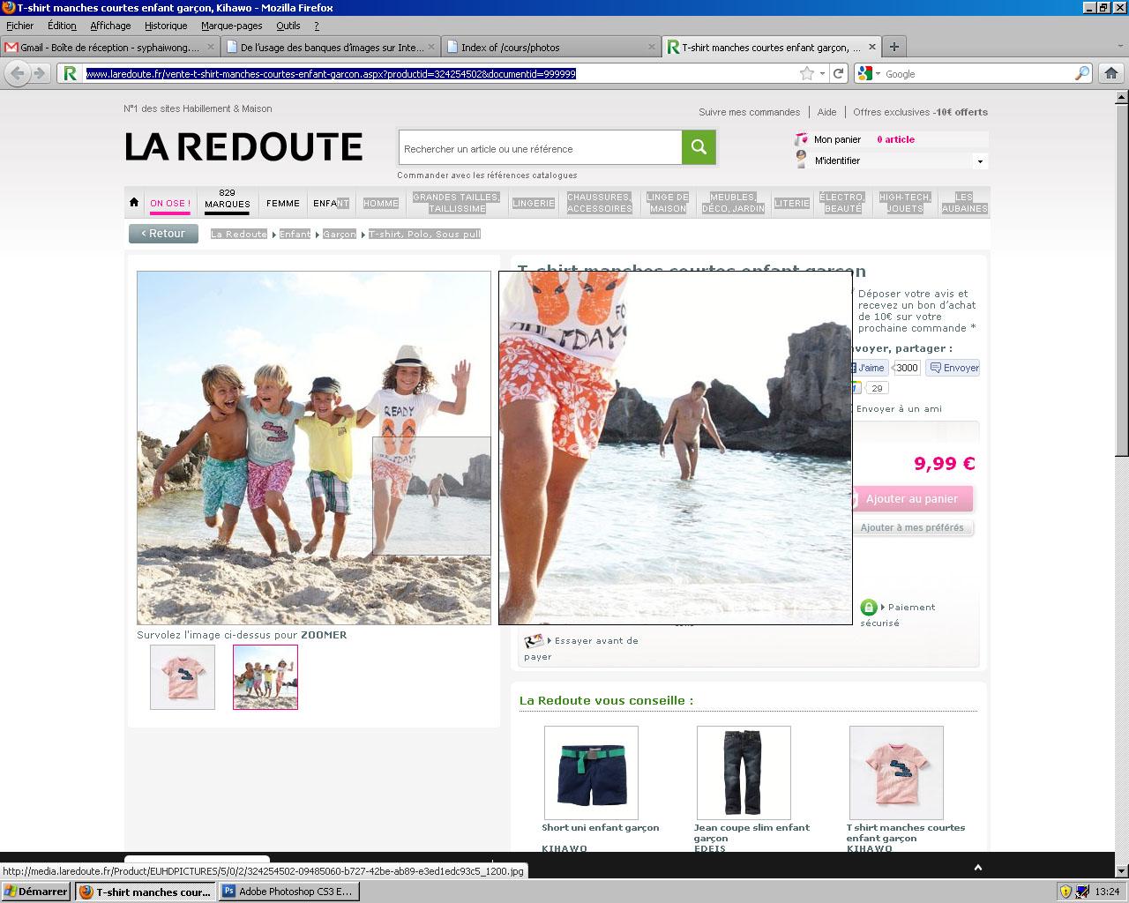
Task: Click the Ajouter au panier button
Action: point(913,498)
